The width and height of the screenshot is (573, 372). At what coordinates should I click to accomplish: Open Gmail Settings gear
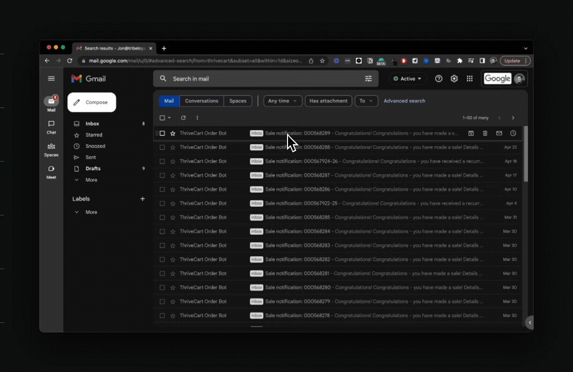454,79
